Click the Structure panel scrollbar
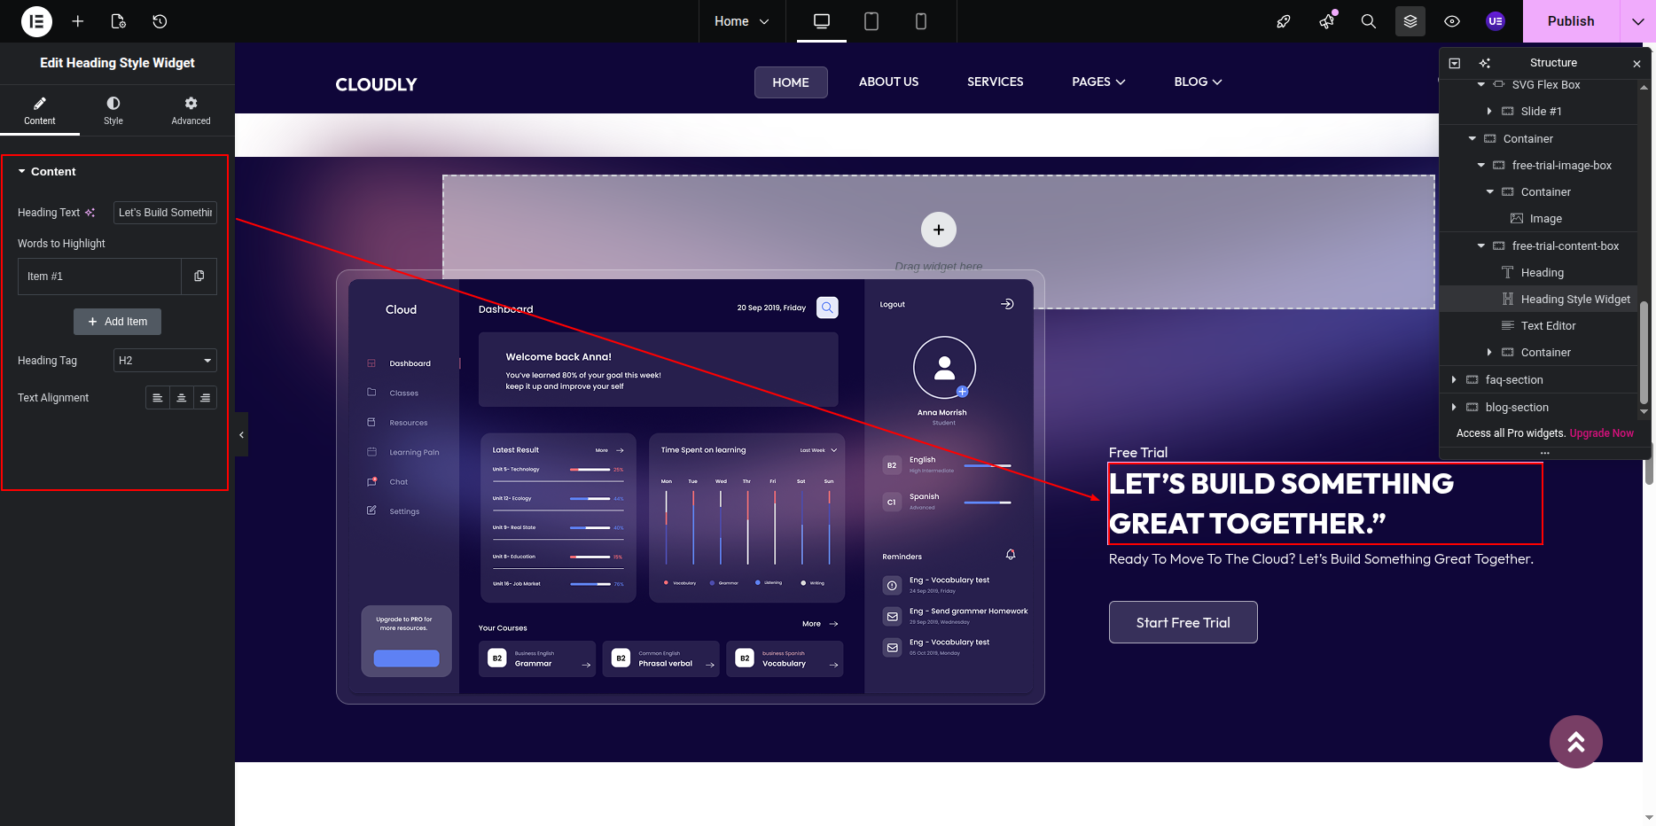 tap(1644, 352)
